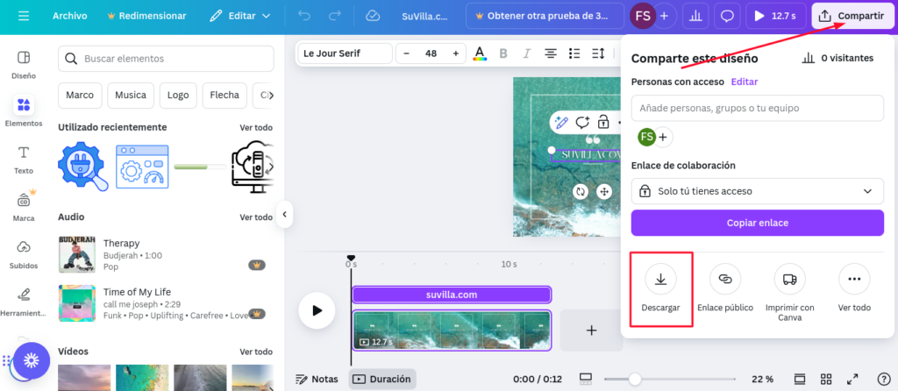Viewport: 898px width, 391px height.
Task: Open the hamburger main menu
Action: click(24, 16)
